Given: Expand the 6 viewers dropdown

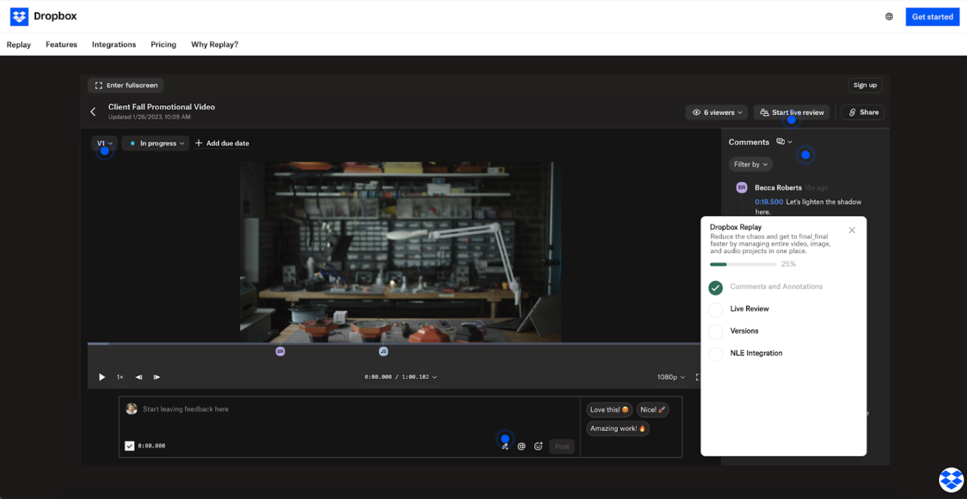Looking at the screenshot, I should coord(717,113).
